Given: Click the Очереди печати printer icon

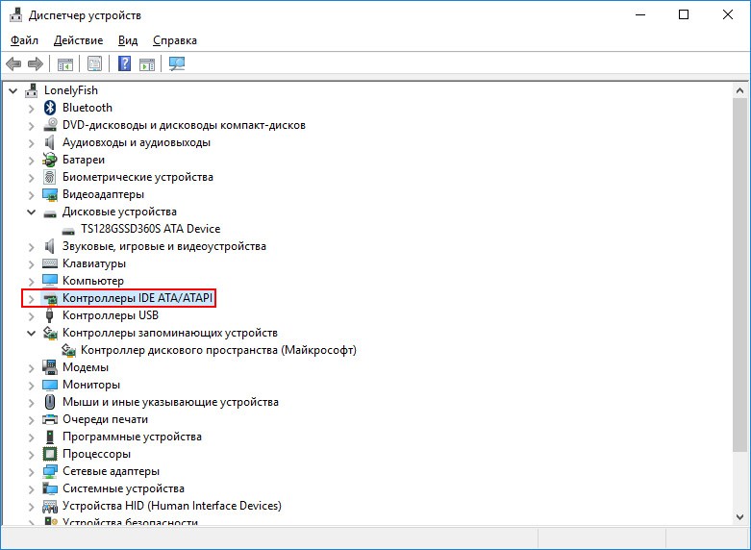Looking at the screenshot, I should [50, 419].
